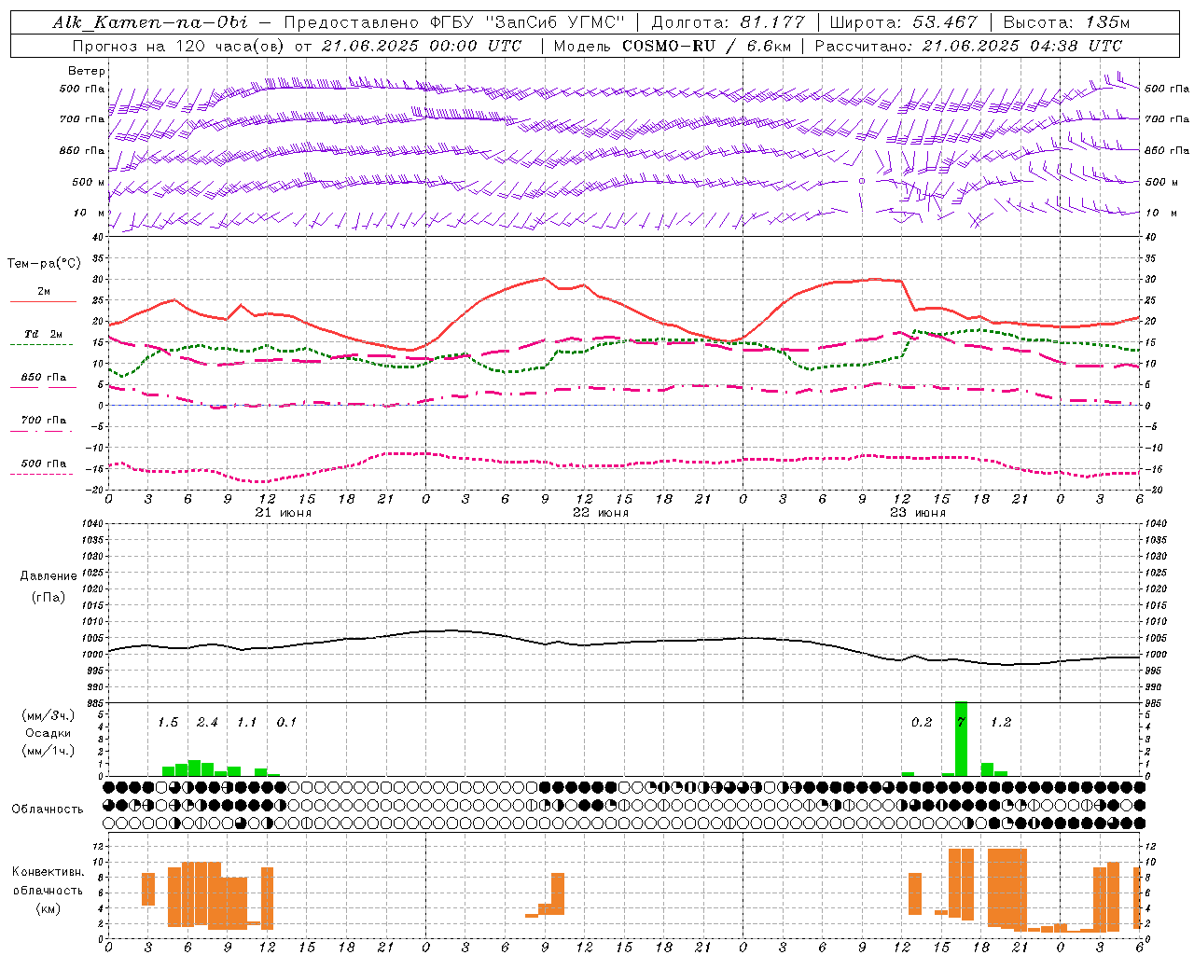Click the Осадки precipitation label
Screen dimensions: 1194x955
(x=48, y=733)
